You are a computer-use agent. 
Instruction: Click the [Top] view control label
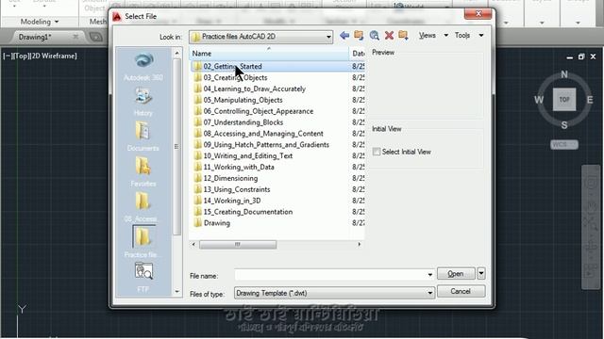click(21, 56)
